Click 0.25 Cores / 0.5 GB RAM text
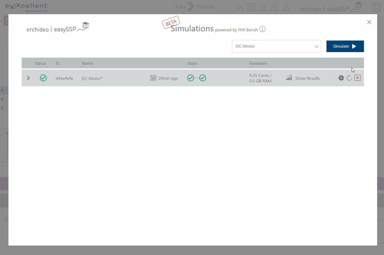Image resolution: width=384 pixels, height=255 pixels. [x=260, y=78]
